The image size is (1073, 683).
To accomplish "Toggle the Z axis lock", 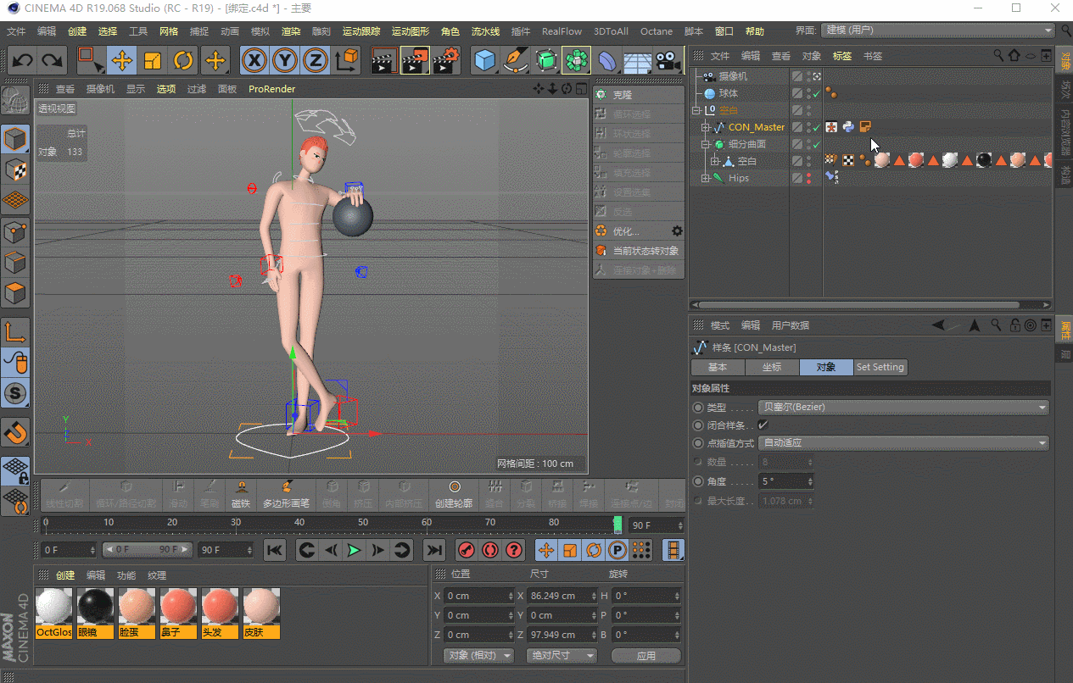I will (316, 60).
